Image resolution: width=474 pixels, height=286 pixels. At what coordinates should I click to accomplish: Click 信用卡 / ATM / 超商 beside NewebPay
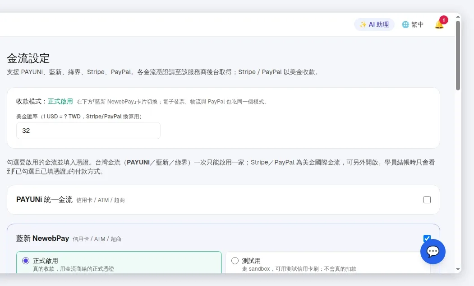coord(97,239)
